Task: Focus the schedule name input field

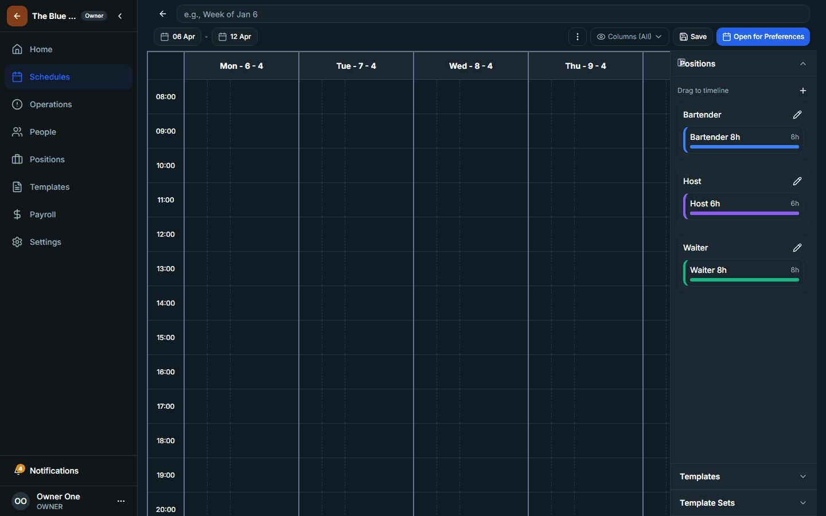Action: (x=493, y=14)
